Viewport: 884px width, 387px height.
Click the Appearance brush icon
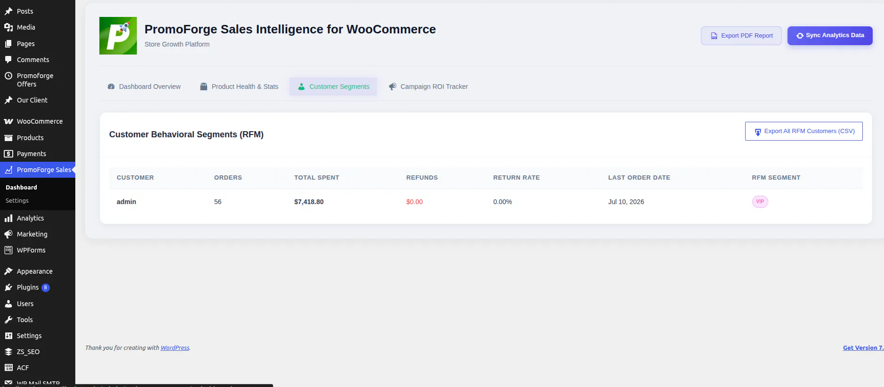[x=8, y=271]
